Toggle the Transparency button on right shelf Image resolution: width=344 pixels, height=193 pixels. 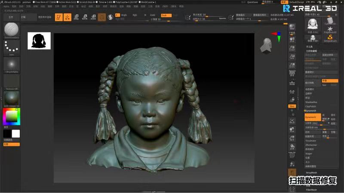(292, 164)
